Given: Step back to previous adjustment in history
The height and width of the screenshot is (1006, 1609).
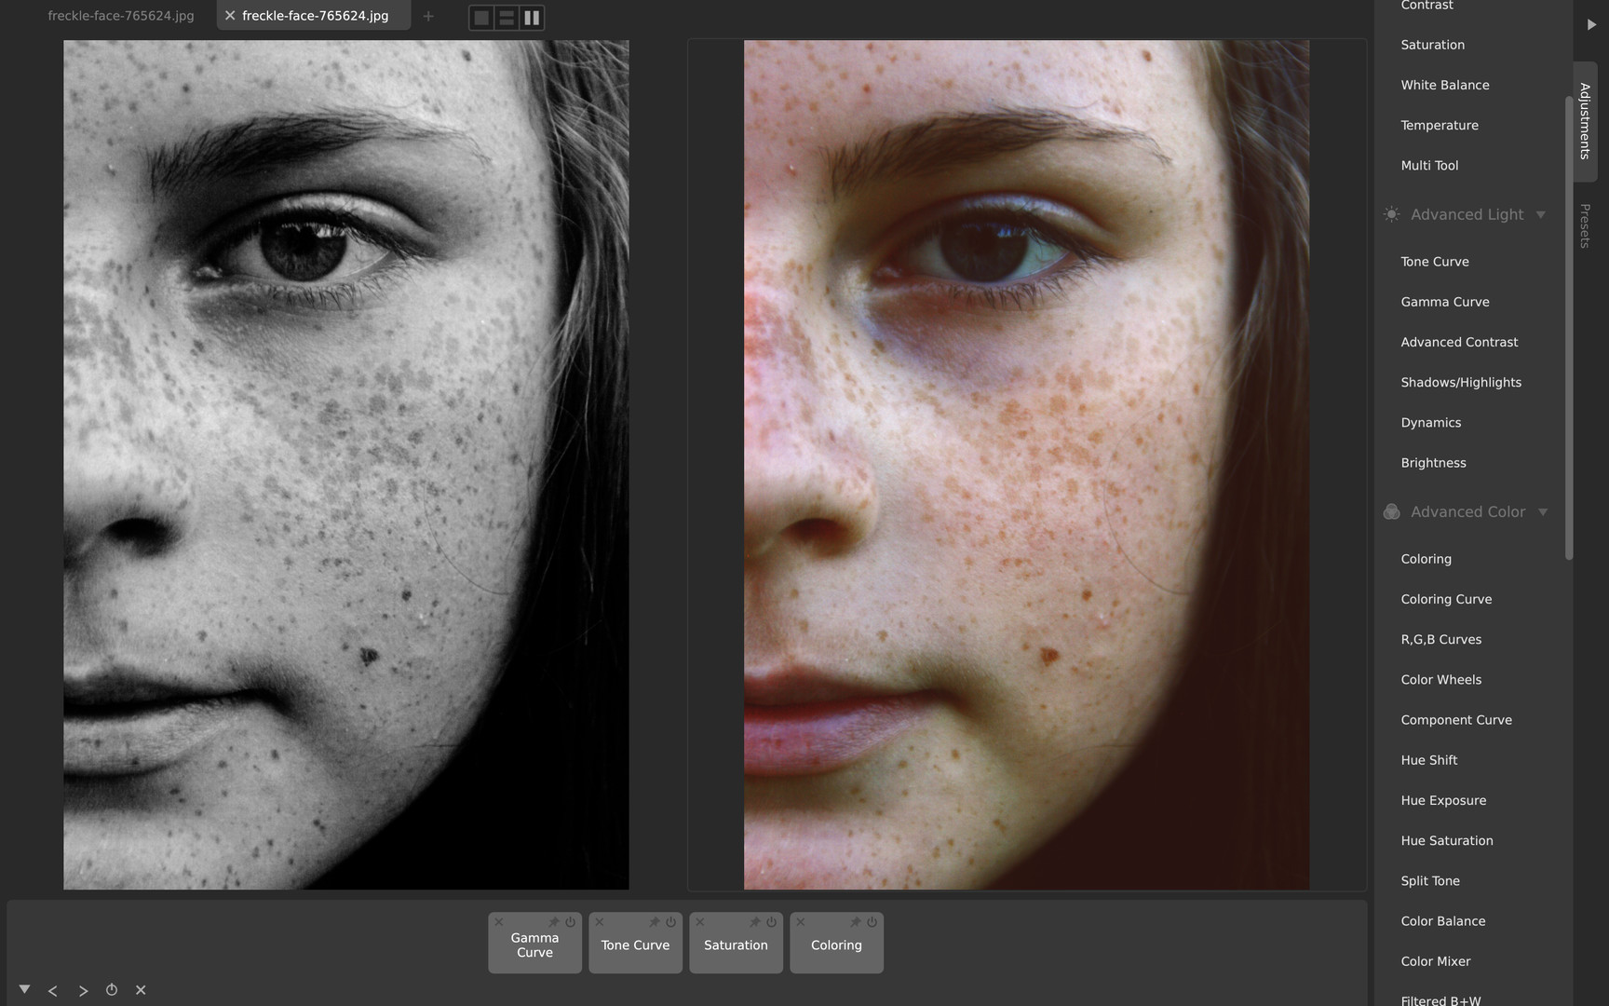Looking at the screenshot, I should (53, 991).
